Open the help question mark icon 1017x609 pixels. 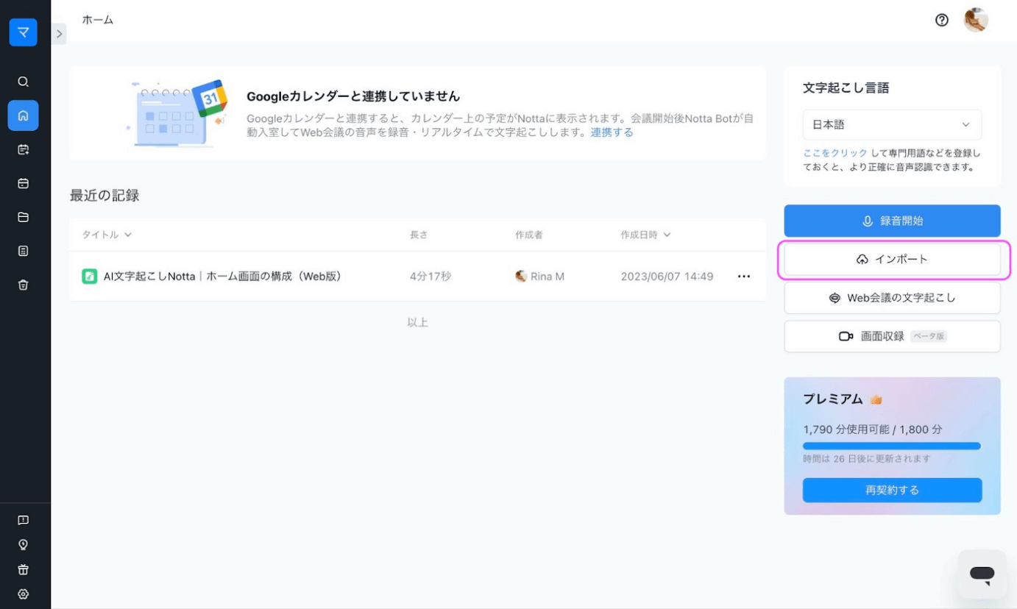point(941,20)
